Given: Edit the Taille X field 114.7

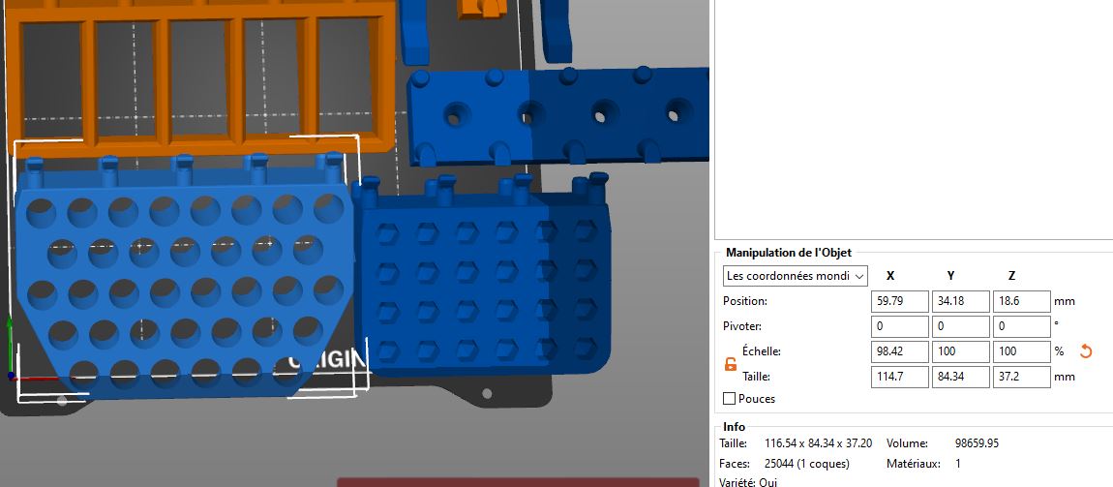Looking at the screenshot, I should coord(899,377).
